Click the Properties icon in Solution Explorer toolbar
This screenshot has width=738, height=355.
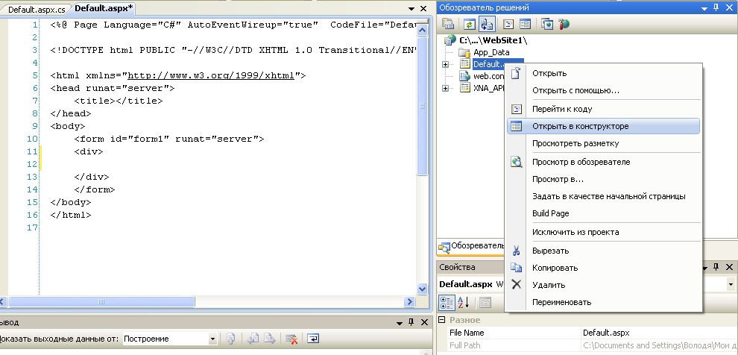(x=448, y=24)
